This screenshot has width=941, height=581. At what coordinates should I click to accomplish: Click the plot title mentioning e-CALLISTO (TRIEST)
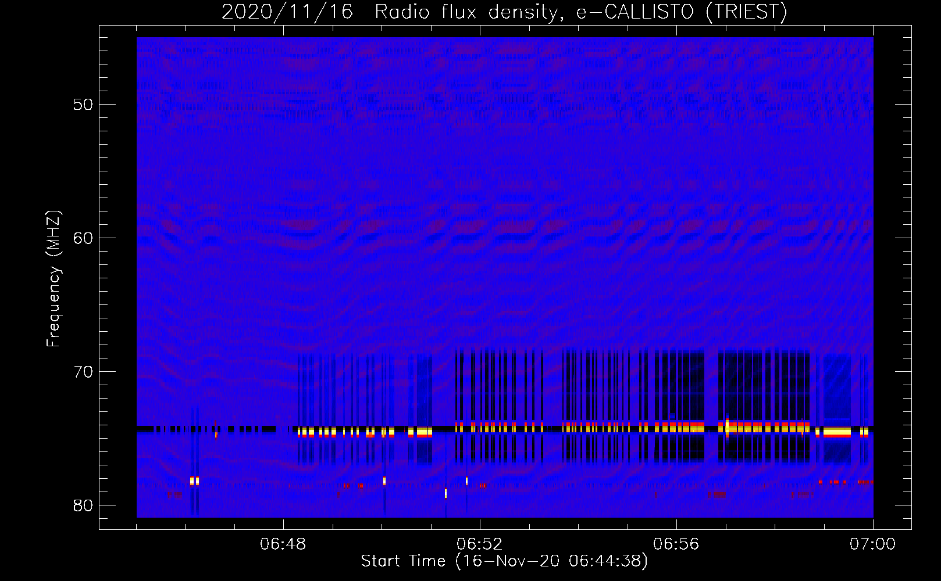pos(504,12)
